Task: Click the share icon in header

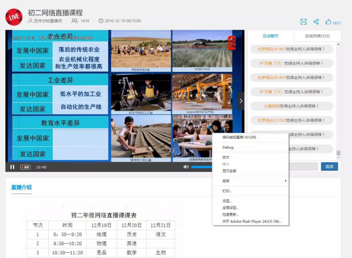Action: [316, 22]
